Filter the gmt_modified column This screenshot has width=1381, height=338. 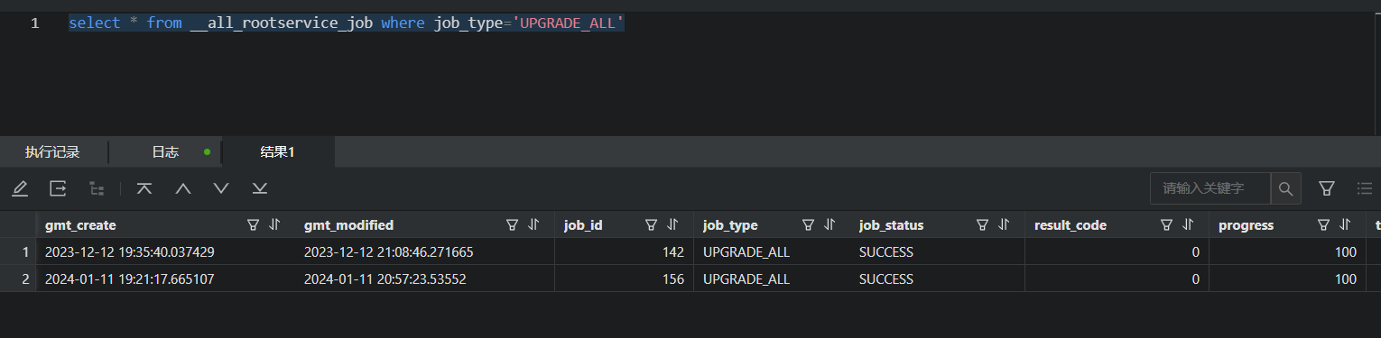(x=512, y=224)
